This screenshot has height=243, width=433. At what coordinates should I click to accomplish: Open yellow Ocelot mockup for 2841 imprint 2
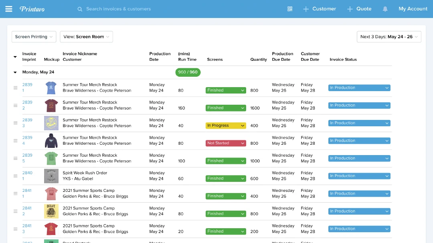[51, 211]
